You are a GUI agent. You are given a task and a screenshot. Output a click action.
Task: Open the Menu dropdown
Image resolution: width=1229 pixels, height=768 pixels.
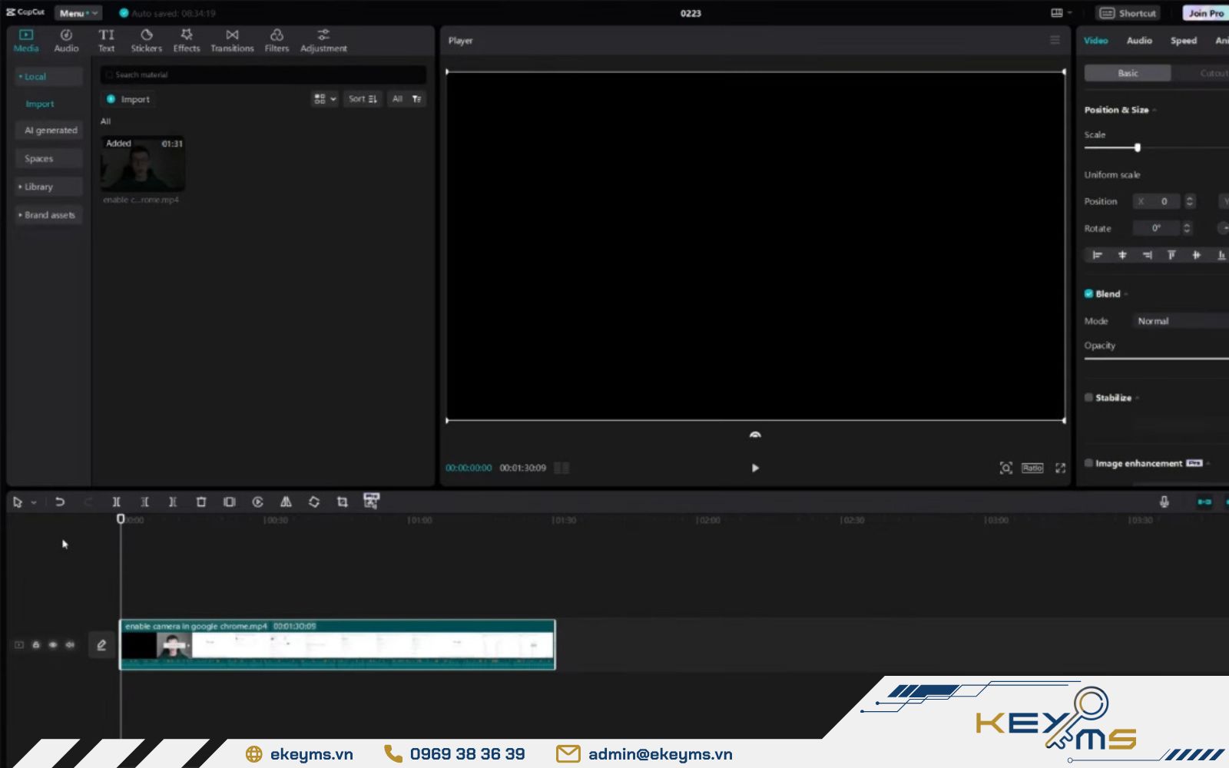point(78,13)
